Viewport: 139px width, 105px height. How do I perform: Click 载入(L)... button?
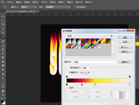[125, 47]
